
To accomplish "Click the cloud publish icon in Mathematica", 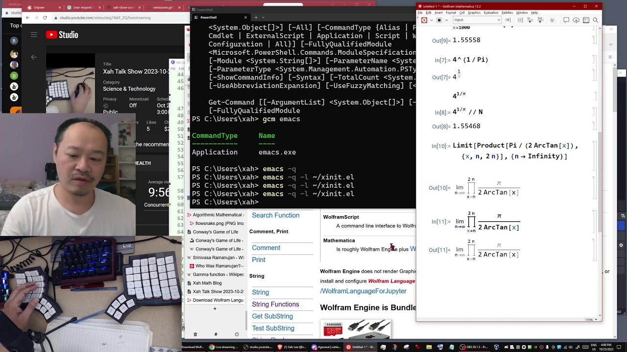I will click(576, 20).
